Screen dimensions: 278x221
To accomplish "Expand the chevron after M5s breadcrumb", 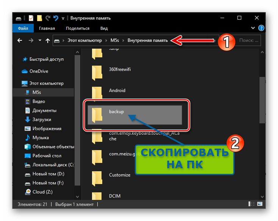I will (x=123, y=41).
